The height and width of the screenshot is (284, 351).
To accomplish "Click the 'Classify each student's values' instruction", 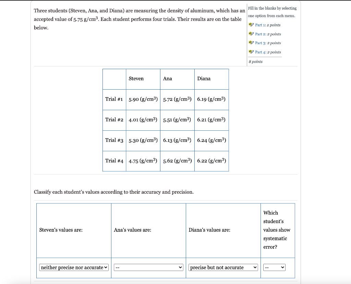I will click(x=114, y=192).
